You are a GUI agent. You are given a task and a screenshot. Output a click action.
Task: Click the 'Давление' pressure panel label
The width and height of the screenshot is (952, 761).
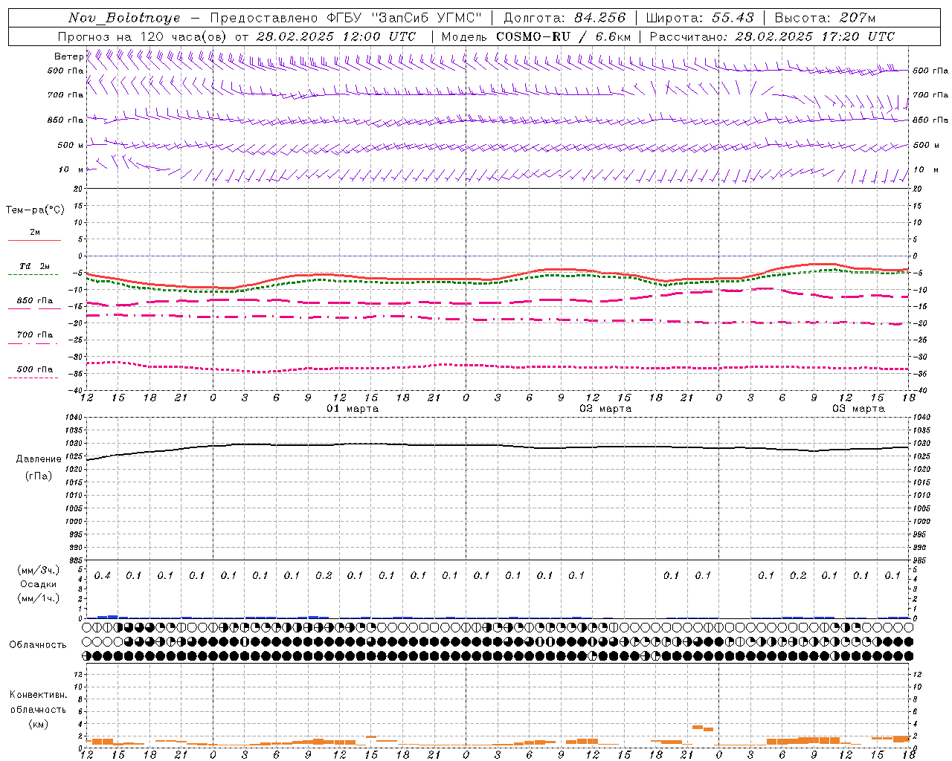click(39, 459)
